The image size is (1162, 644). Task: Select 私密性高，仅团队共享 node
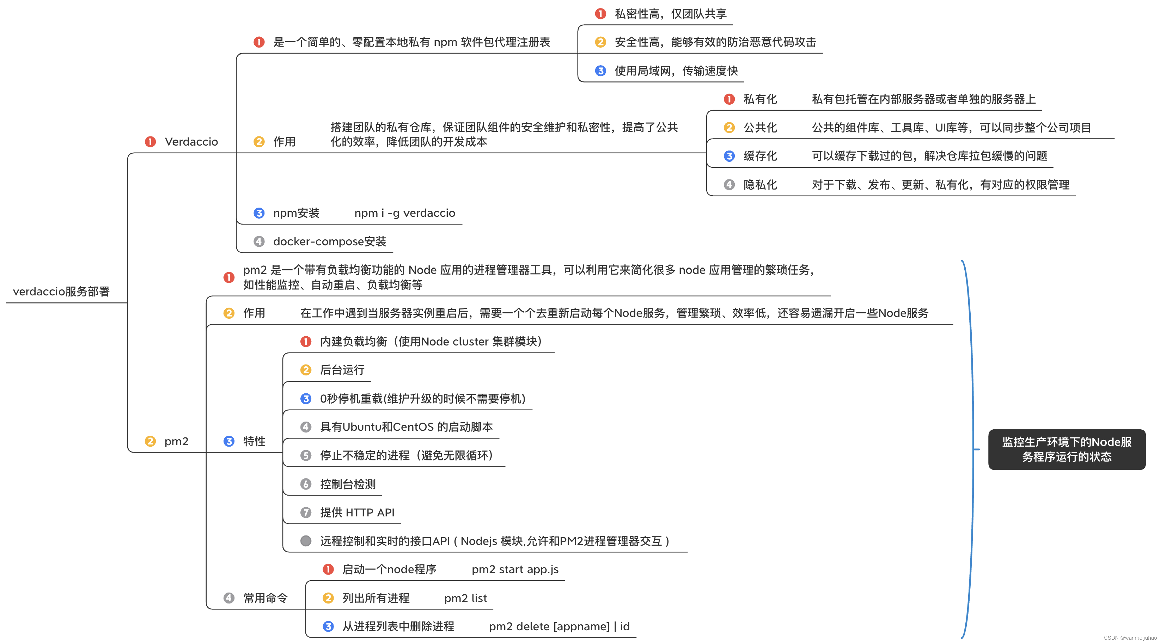tap(671, 13)
